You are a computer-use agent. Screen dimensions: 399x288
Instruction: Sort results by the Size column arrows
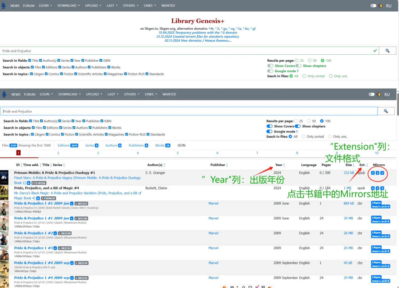click(x=354, y=165)
